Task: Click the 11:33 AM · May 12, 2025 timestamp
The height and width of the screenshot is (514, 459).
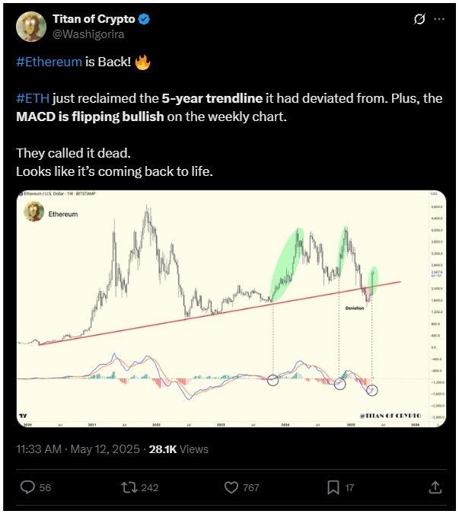Action: pyautogui.click(x=78, y=449)
